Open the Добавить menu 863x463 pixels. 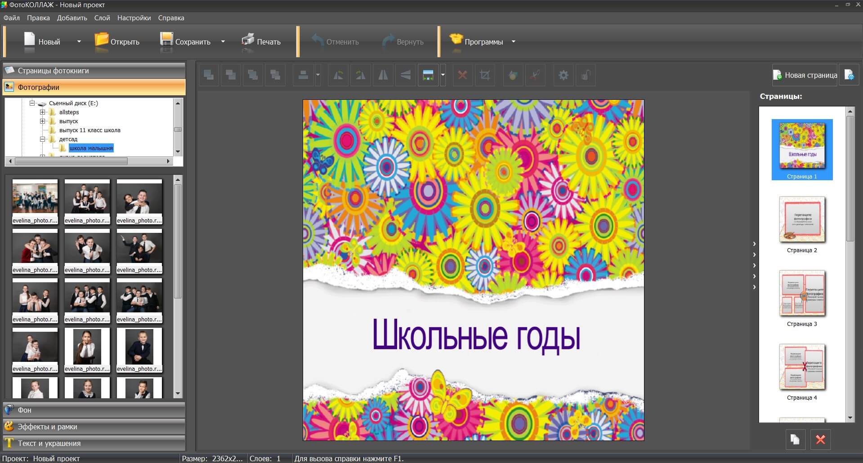click(x=72, y=18)
